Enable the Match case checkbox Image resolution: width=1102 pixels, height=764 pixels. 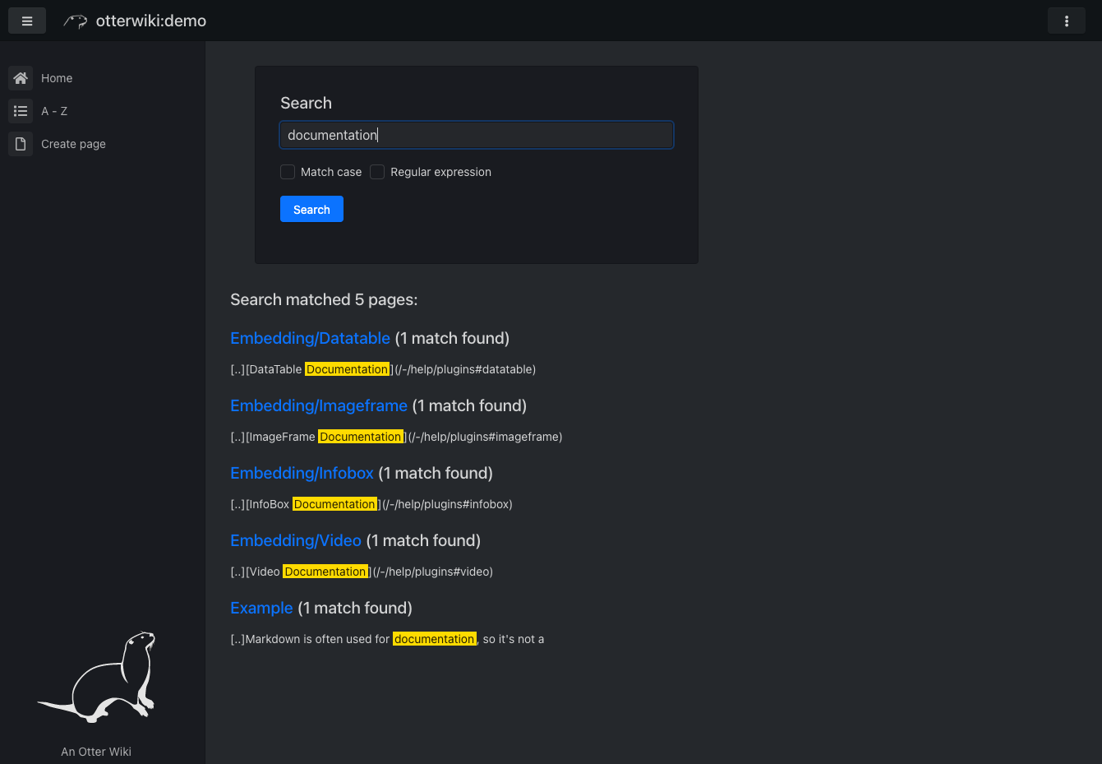(288, 172)
